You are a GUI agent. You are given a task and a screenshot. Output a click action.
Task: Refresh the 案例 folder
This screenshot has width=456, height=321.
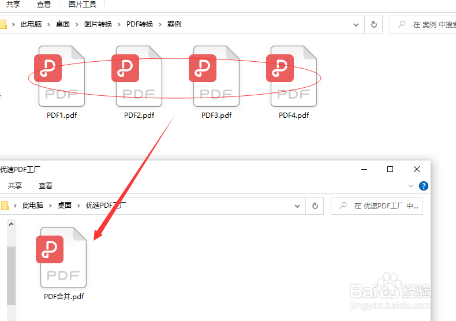click(x=373, y=25)
